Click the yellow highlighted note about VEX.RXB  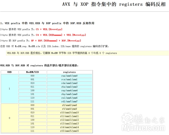pos(87,53)
